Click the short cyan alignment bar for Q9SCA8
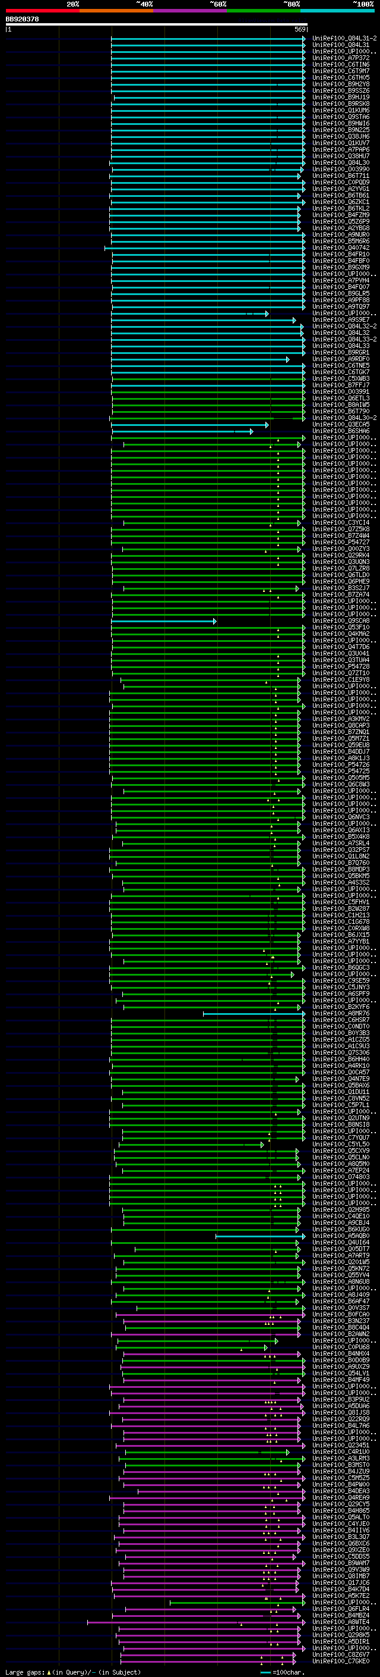The image size is (380, 1677). (164, 621)
